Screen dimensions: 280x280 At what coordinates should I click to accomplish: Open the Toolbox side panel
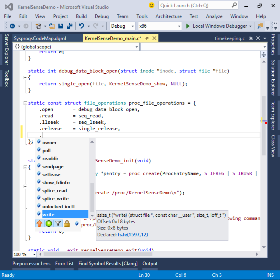[7, 78]
